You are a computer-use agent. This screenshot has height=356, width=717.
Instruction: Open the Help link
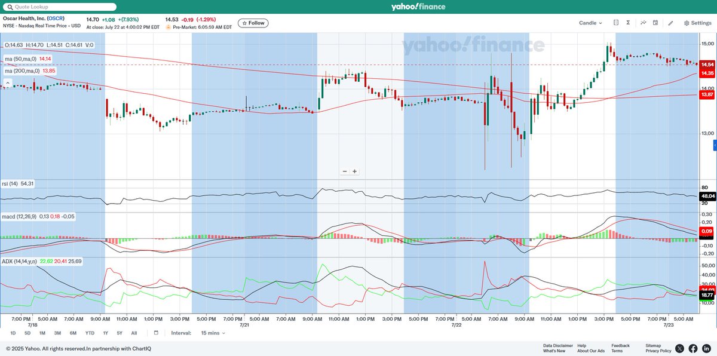[x=582, y=345]
